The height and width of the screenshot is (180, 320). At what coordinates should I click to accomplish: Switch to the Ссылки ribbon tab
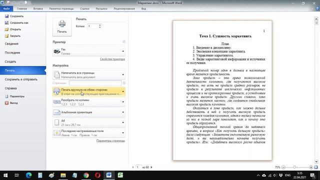pyautogui.click(x=84, y=8)
